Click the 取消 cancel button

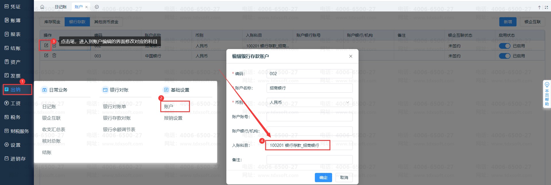344,178
